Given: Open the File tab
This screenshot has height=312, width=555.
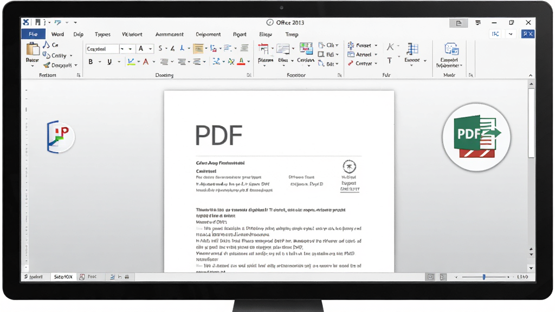Looking at the screenshot, I should [x=33, y=34].
